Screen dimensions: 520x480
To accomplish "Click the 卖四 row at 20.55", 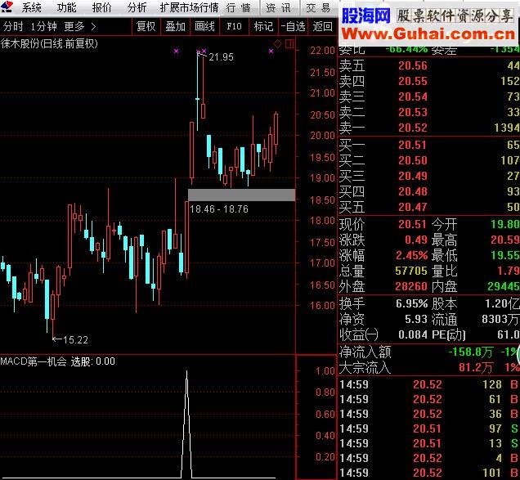I will click(x=428, y=81).
